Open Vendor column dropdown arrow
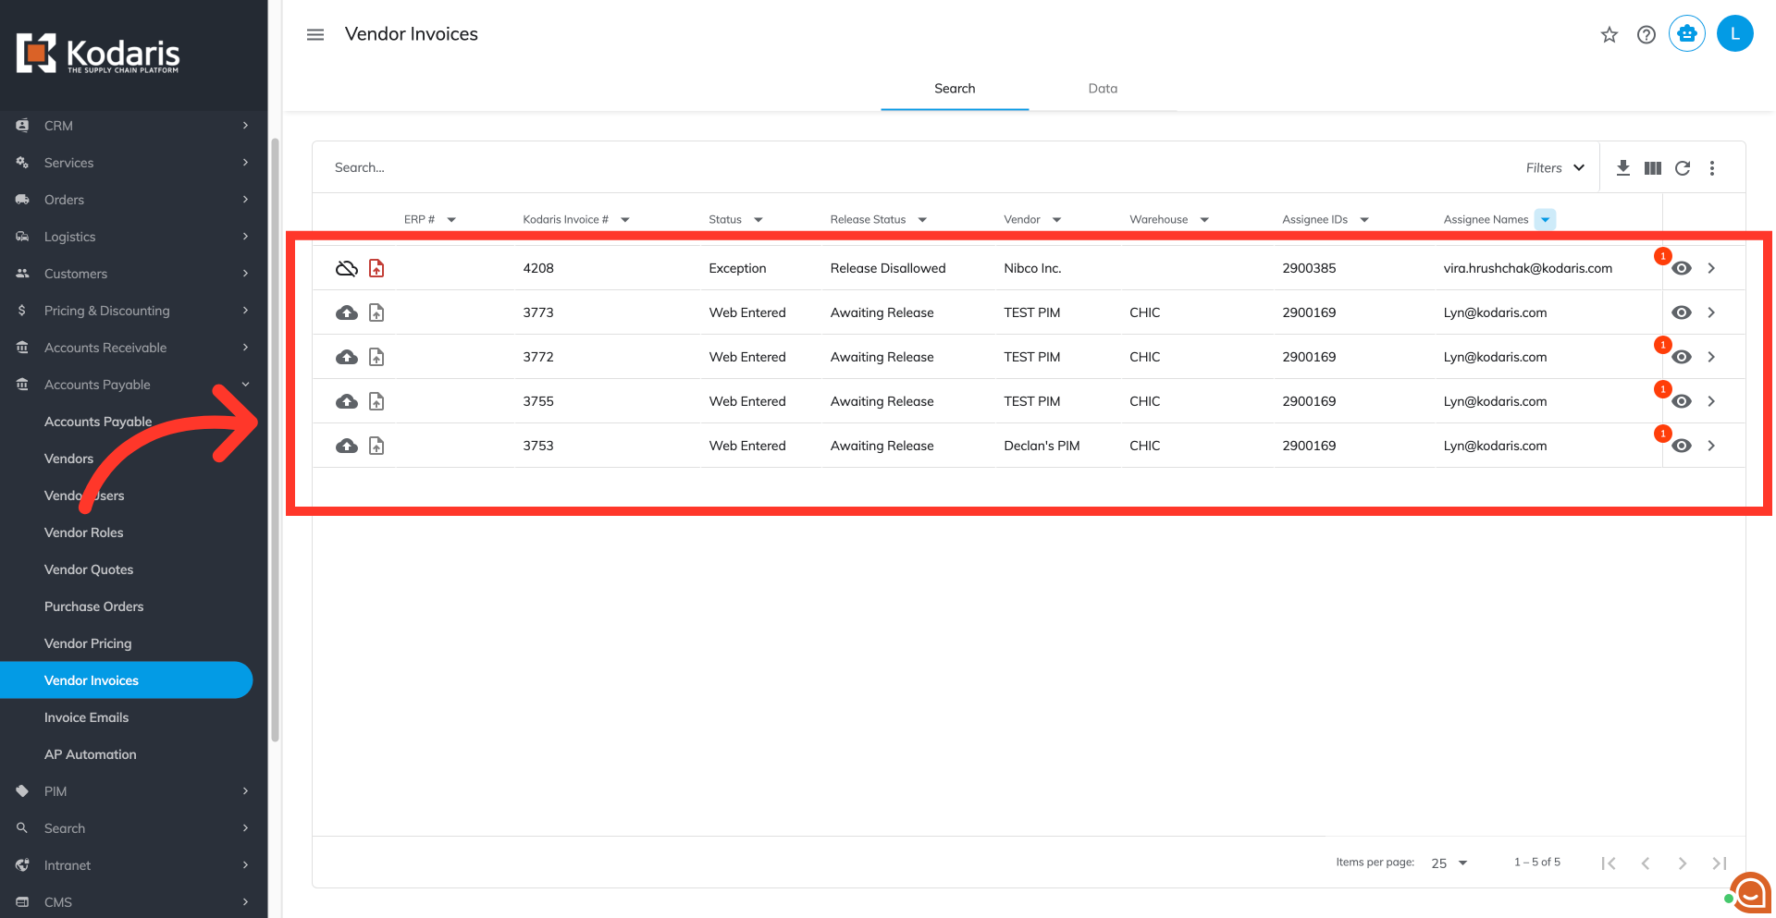The image size is (1776, 918). 1056,220
